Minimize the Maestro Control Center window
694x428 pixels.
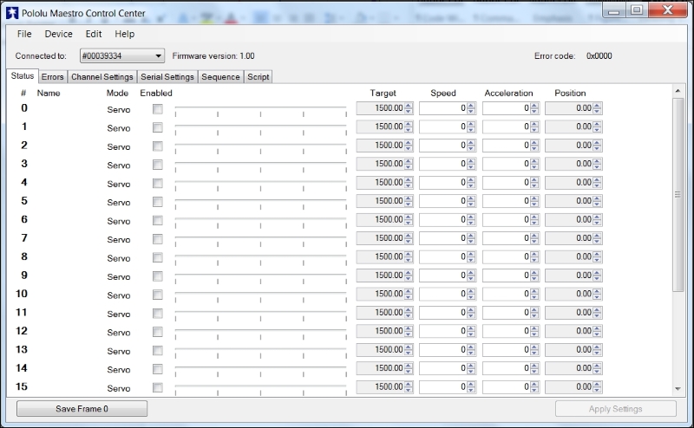tap(613, 10)
